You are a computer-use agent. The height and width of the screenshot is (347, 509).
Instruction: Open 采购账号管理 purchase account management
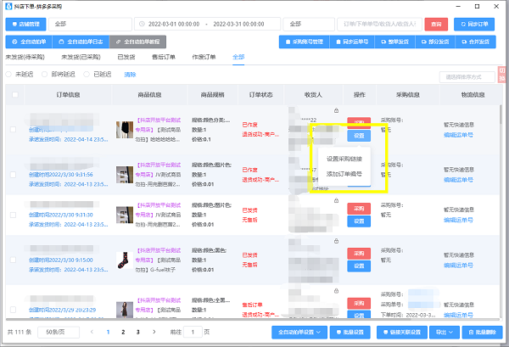[x=305, y=42]
